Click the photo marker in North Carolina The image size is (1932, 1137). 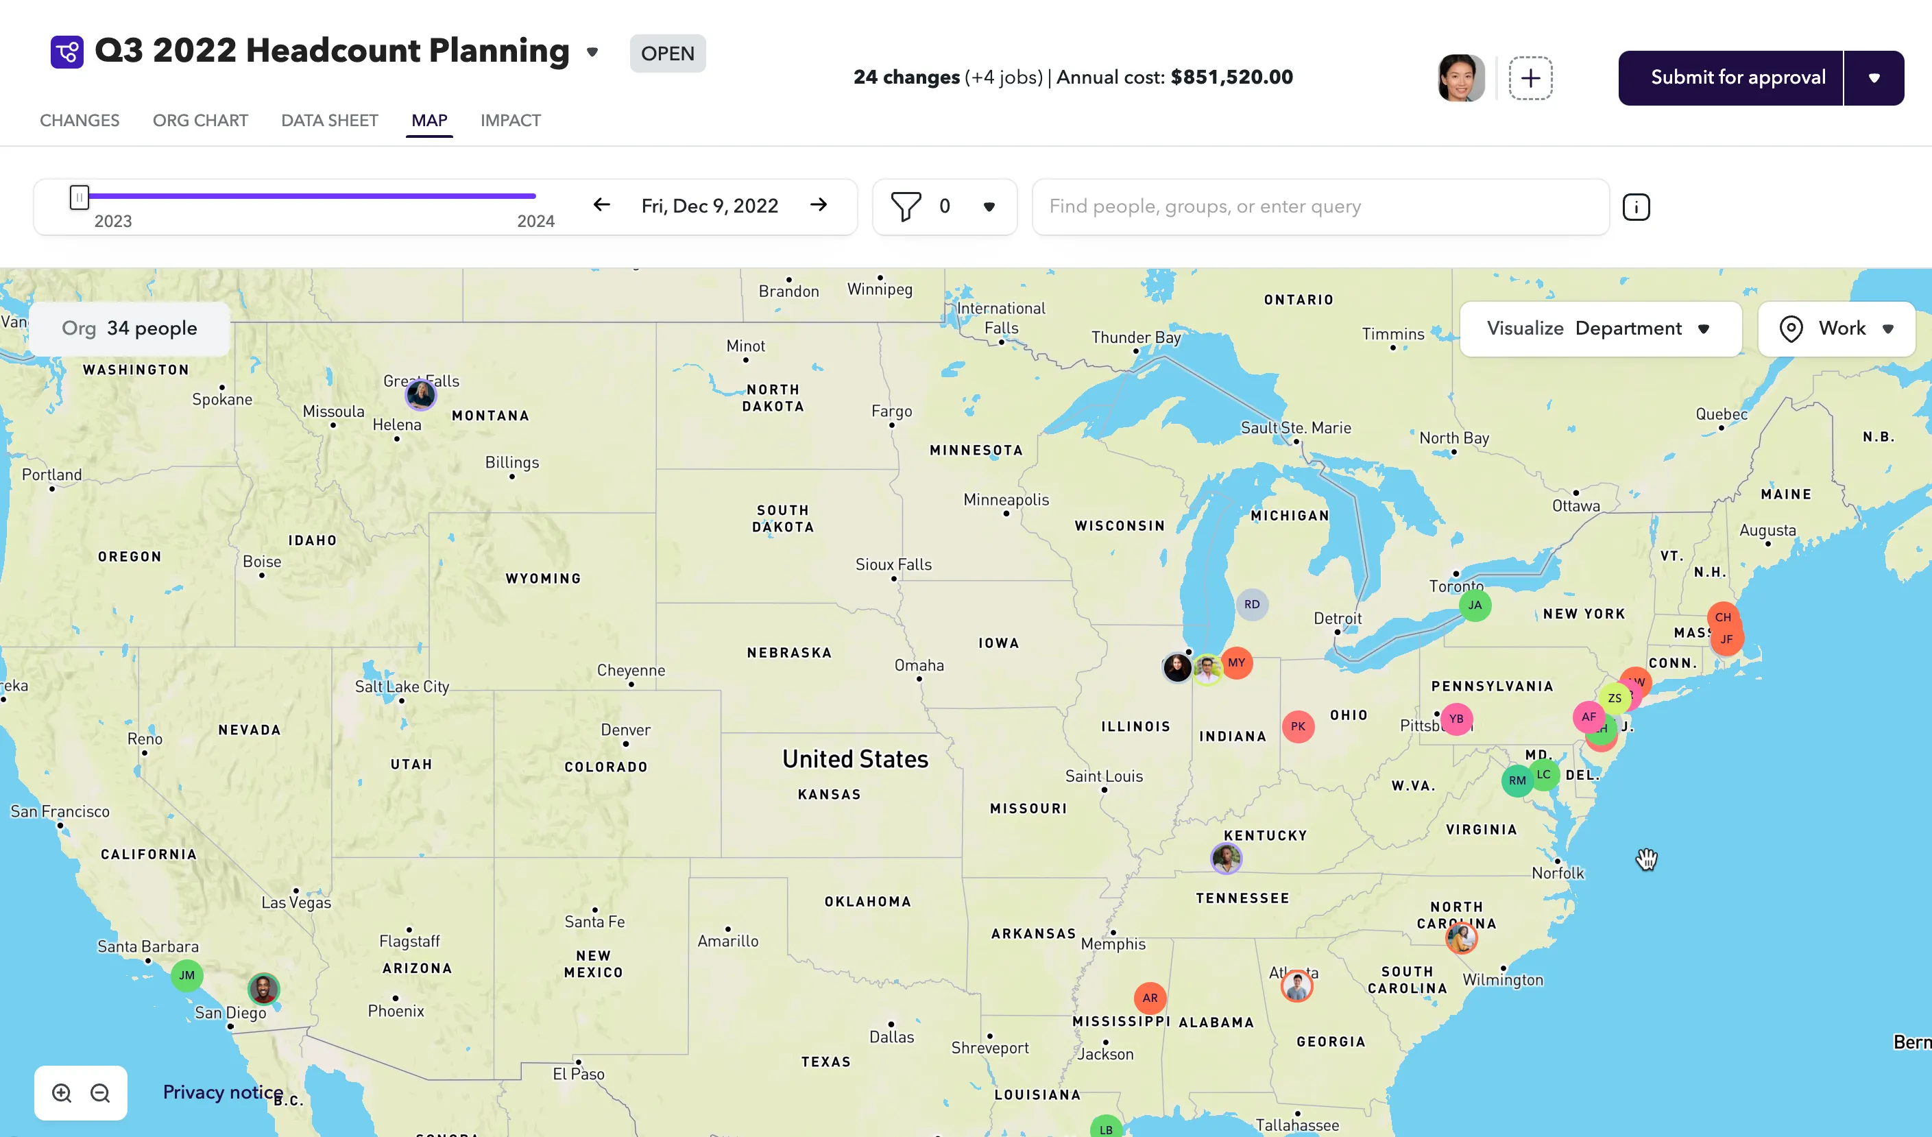pyautogui.click(x=1461, y=937)
